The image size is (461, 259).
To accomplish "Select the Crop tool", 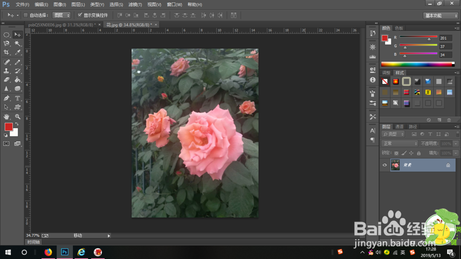I will pyautogui.click(x=6, y=53).
